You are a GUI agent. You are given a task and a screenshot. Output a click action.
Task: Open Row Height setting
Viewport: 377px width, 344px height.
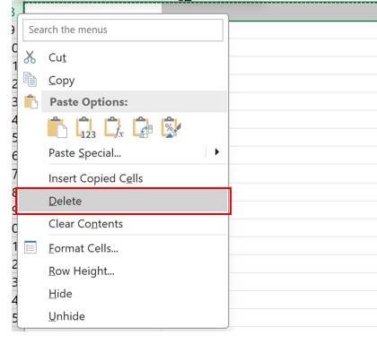coord(82,271)
